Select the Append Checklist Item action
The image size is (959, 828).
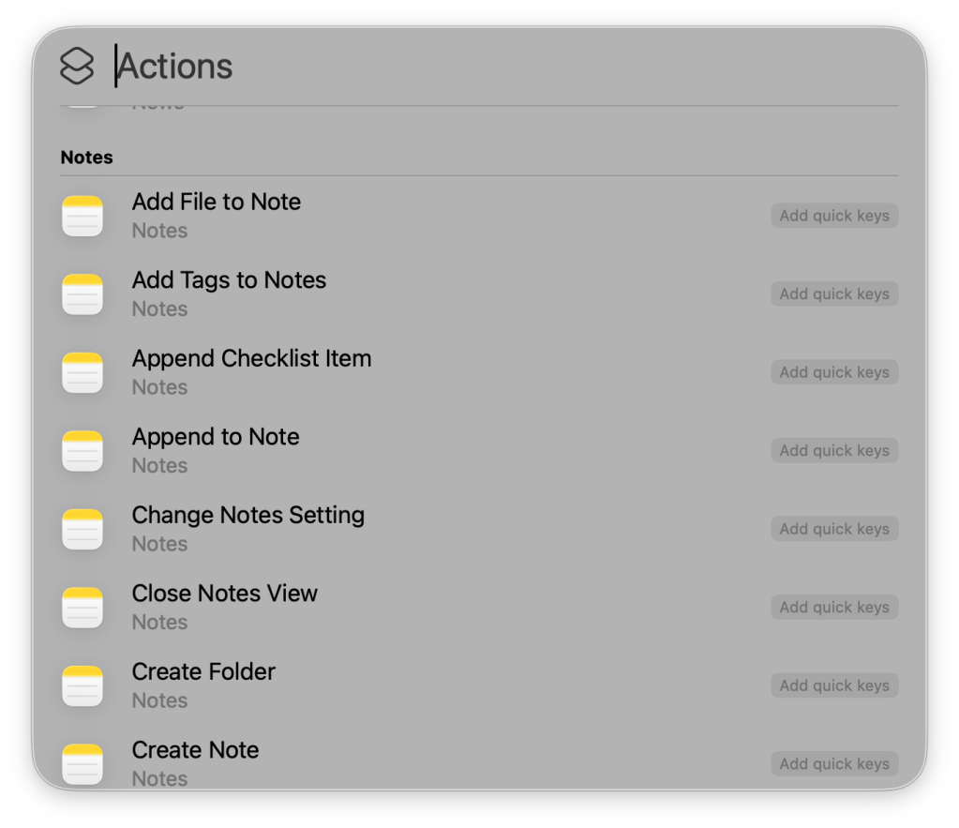click(x=251, y=359)
